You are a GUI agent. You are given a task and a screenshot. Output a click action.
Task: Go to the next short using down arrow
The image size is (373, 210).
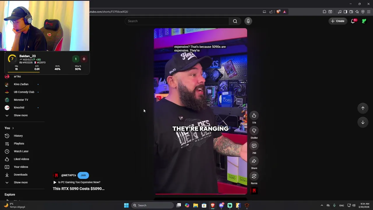363,123
